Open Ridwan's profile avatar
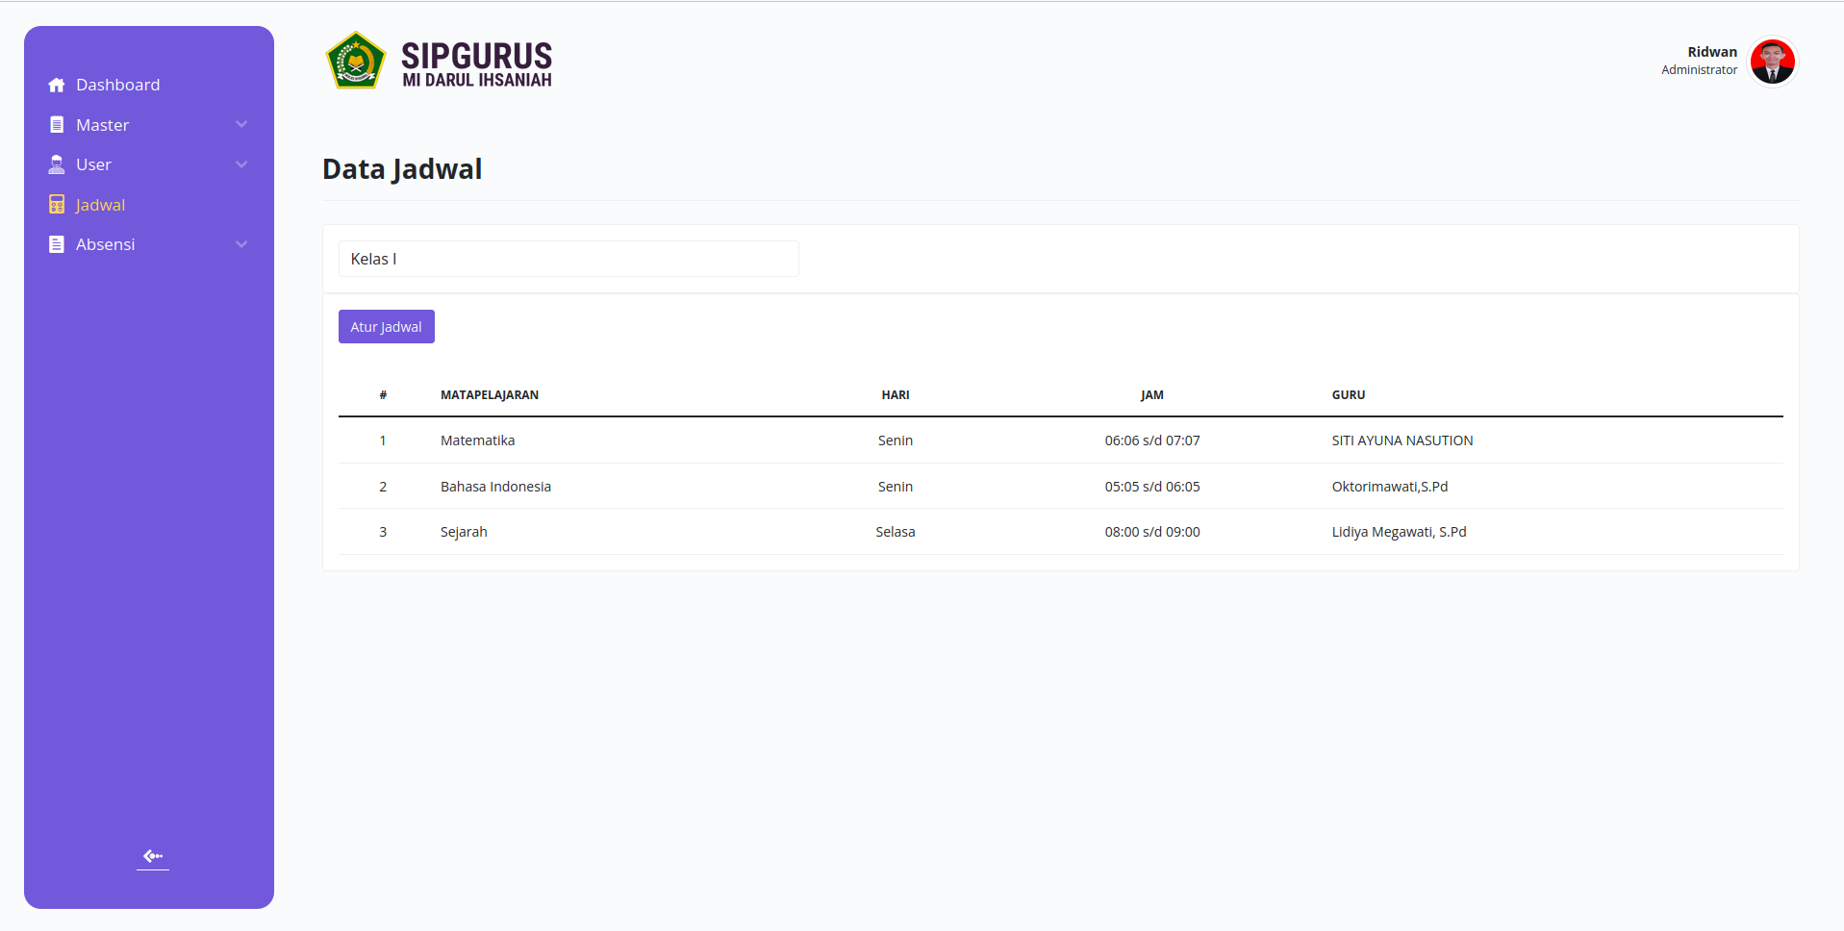Screen dimensions: 1844x931 click(1772, 62)
